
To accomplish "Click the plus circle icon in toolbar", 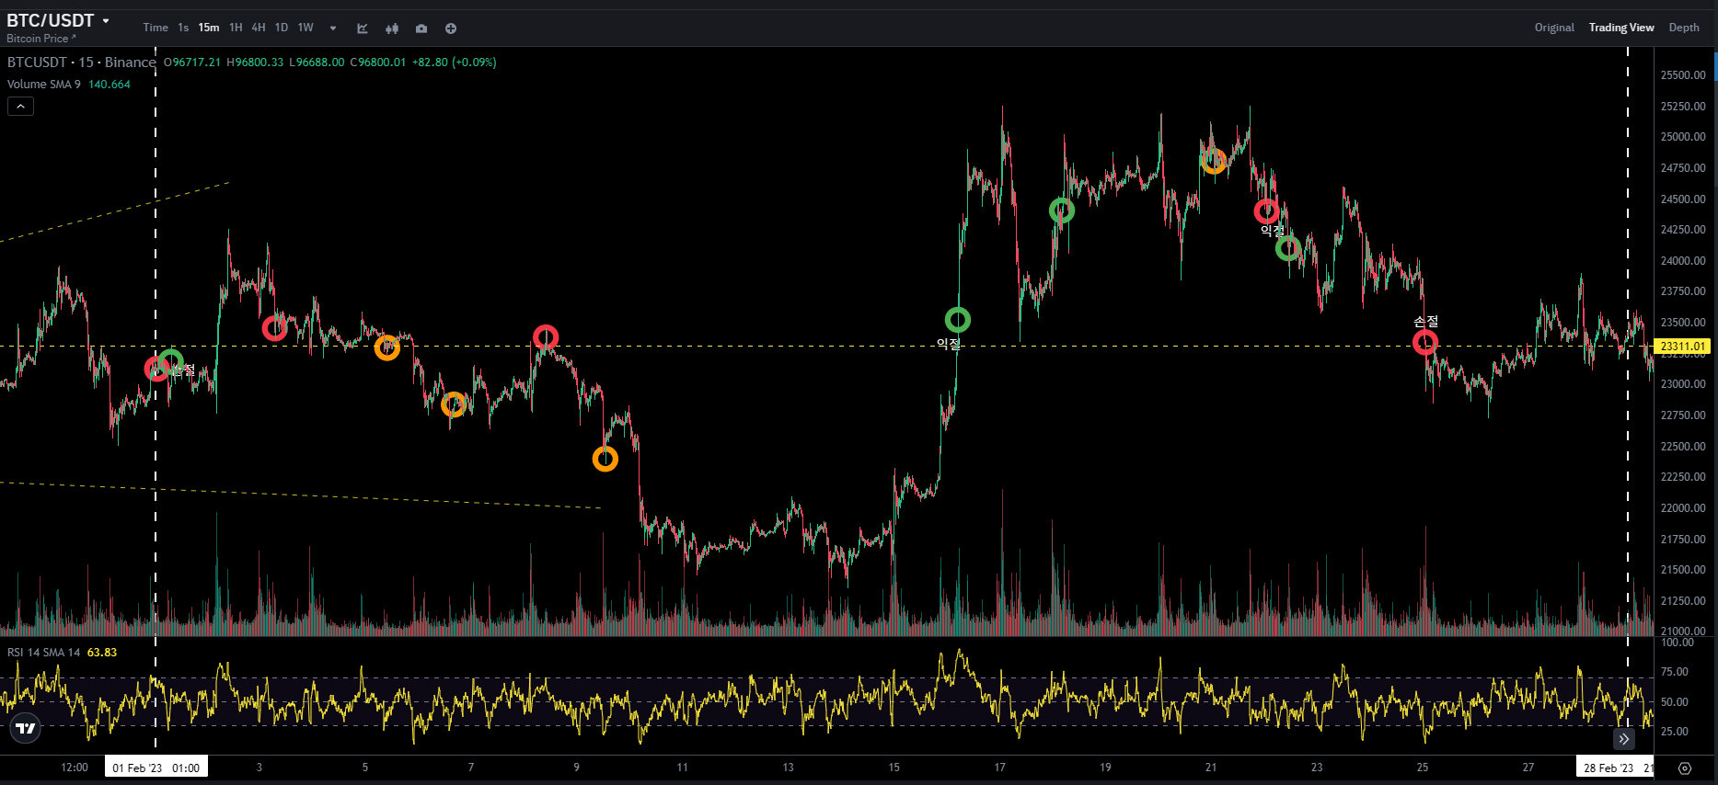I will click(x=451, y=28).
